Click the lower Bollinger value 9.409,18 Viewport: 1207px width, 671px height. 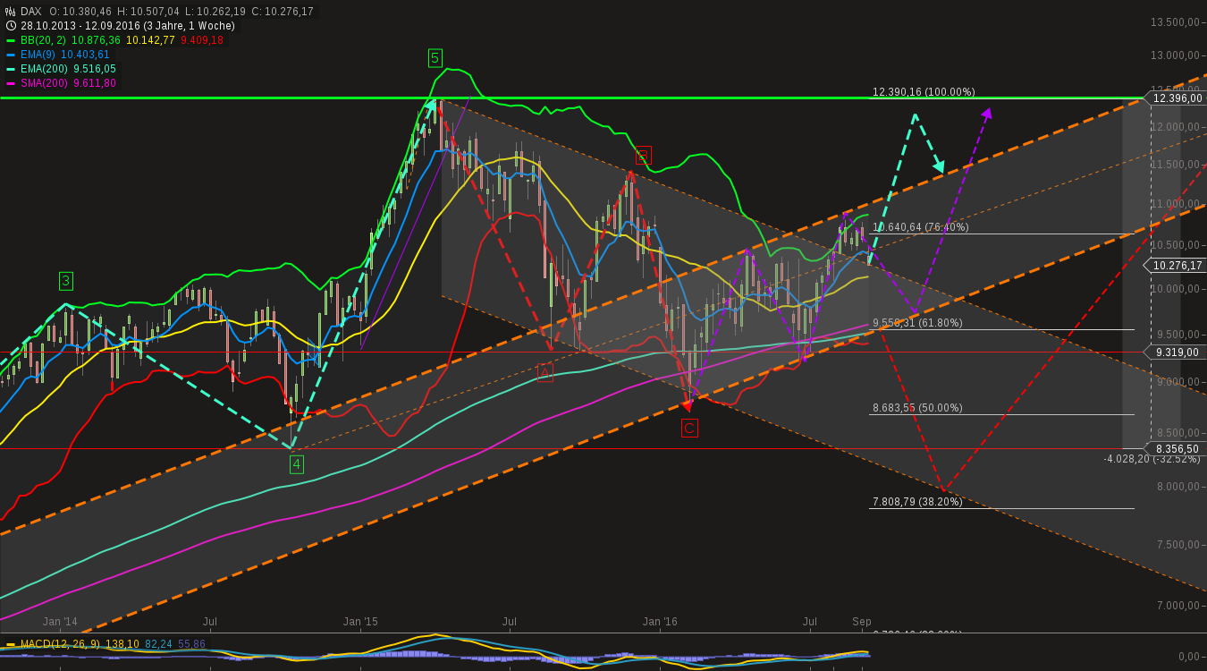202,40
